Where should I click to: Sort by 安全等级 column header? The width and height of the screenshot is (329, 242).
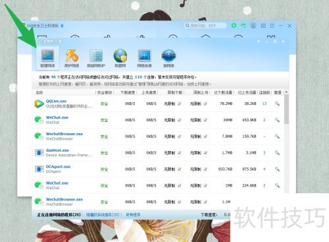tap(105, 92)
